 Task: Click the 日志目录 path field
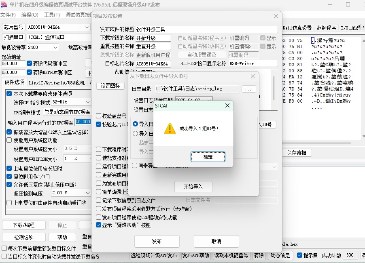pyautogui.click(x=197, y=89)
